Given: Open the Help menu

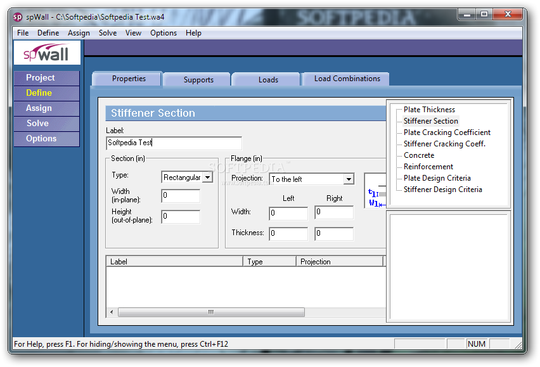Looking at the screenshot, I should click(x=193, y=33).
